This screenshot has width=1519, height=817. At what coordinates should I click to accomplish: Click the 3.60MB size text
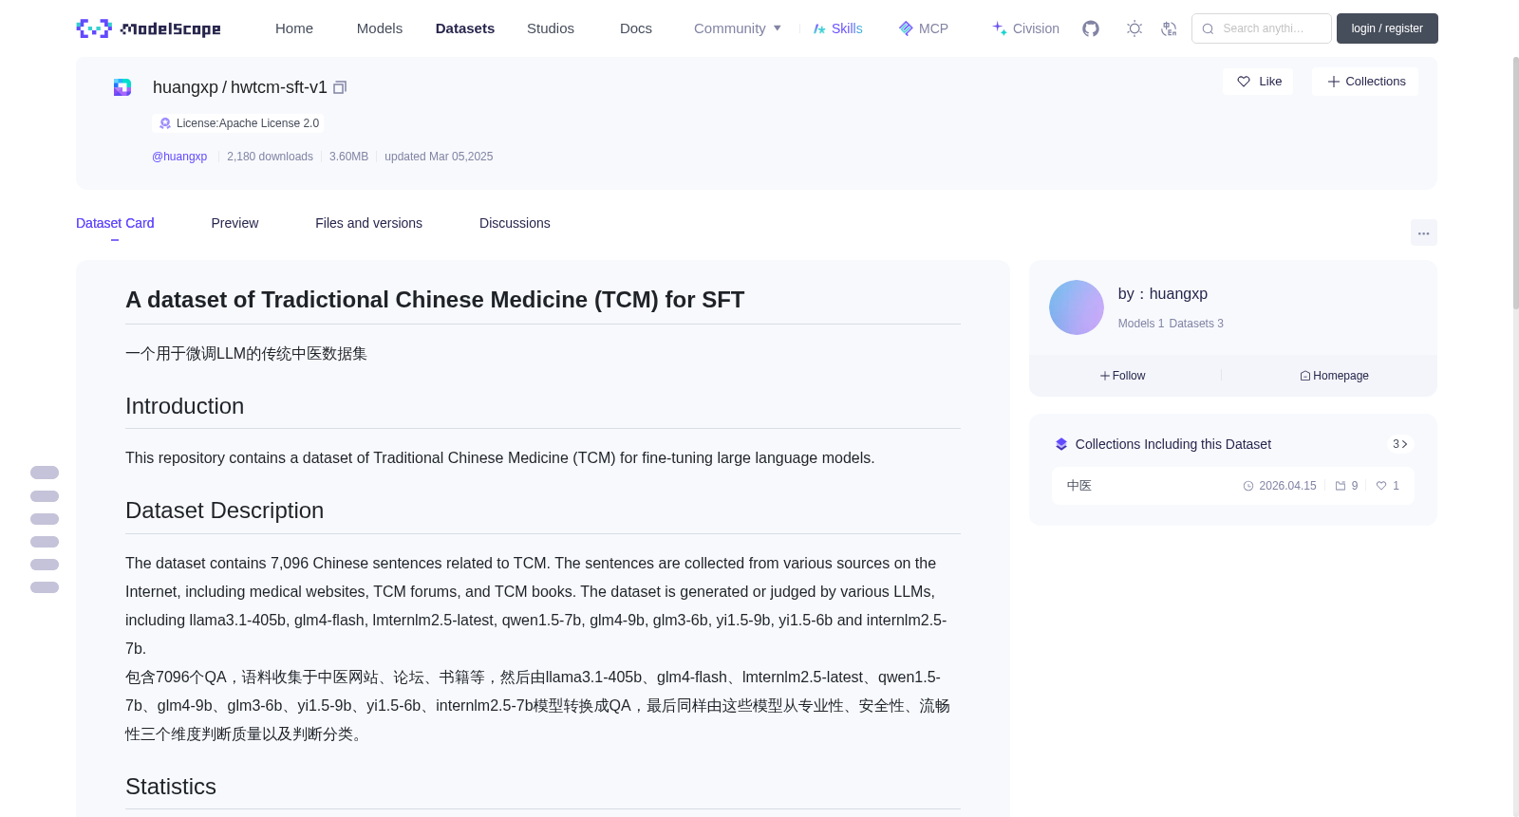[348, 157]
